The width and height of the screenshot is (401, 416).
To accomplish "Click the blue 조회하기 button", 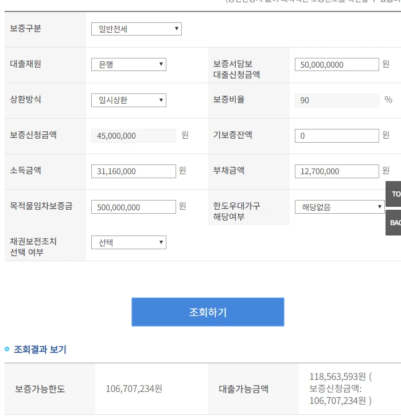I will point(208,312).
